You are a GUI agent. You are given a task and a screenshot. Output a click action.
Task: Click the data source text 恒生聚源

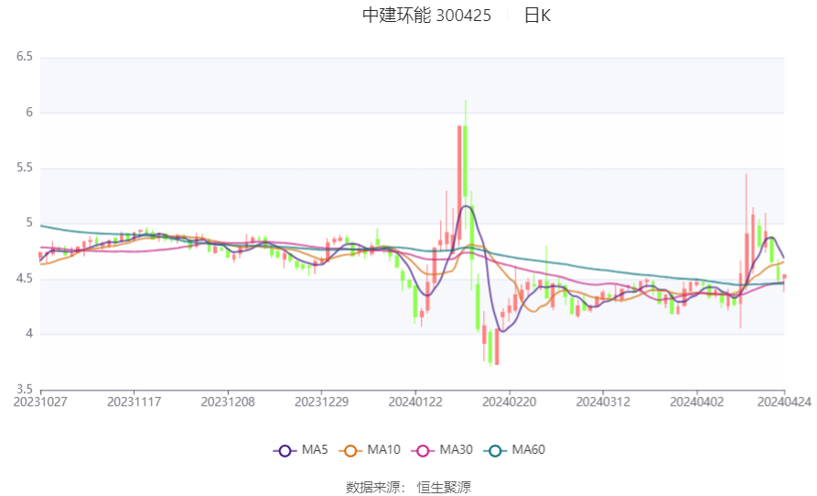pyautogui.click(x=444, y=488)
